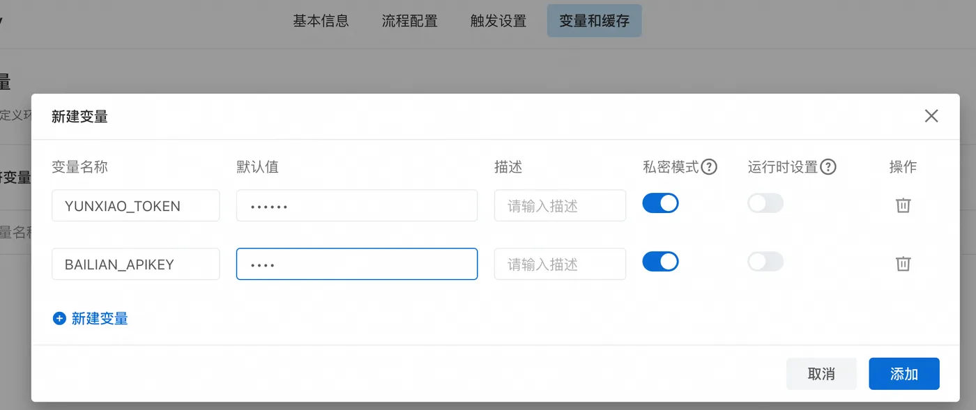Click the description field for YUNXIAO_TOKEN
Screen dimensions: 976x410
(559, 206)
